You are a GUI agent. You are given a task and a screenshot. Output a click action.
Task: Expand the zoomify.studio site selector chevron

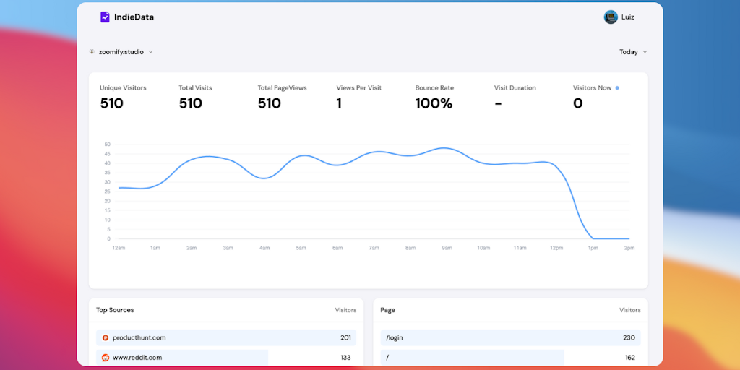pos(150,52)
